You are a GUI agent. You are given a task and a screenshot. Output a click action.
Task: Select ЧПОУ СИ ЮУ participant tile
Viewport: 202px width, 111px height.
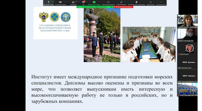(x=188, y=49)
